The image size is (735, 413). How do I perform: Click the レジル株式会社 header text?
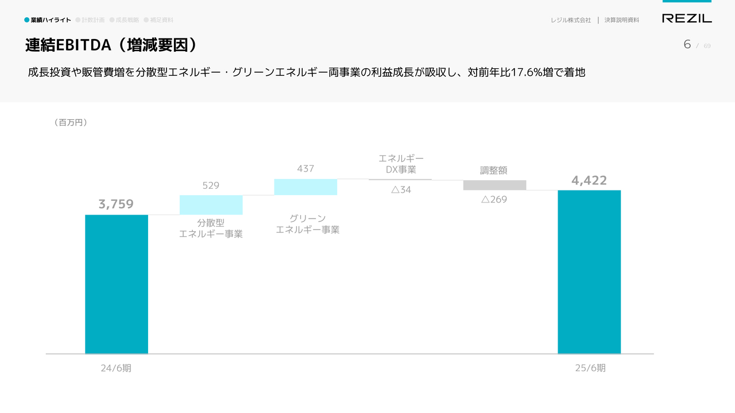coord(570,20)
